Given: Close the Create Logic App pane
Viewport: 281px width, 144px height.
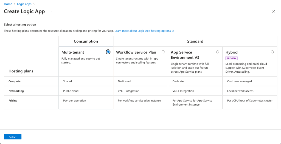Looking at the screenshot, I should [x=274, y=12].
